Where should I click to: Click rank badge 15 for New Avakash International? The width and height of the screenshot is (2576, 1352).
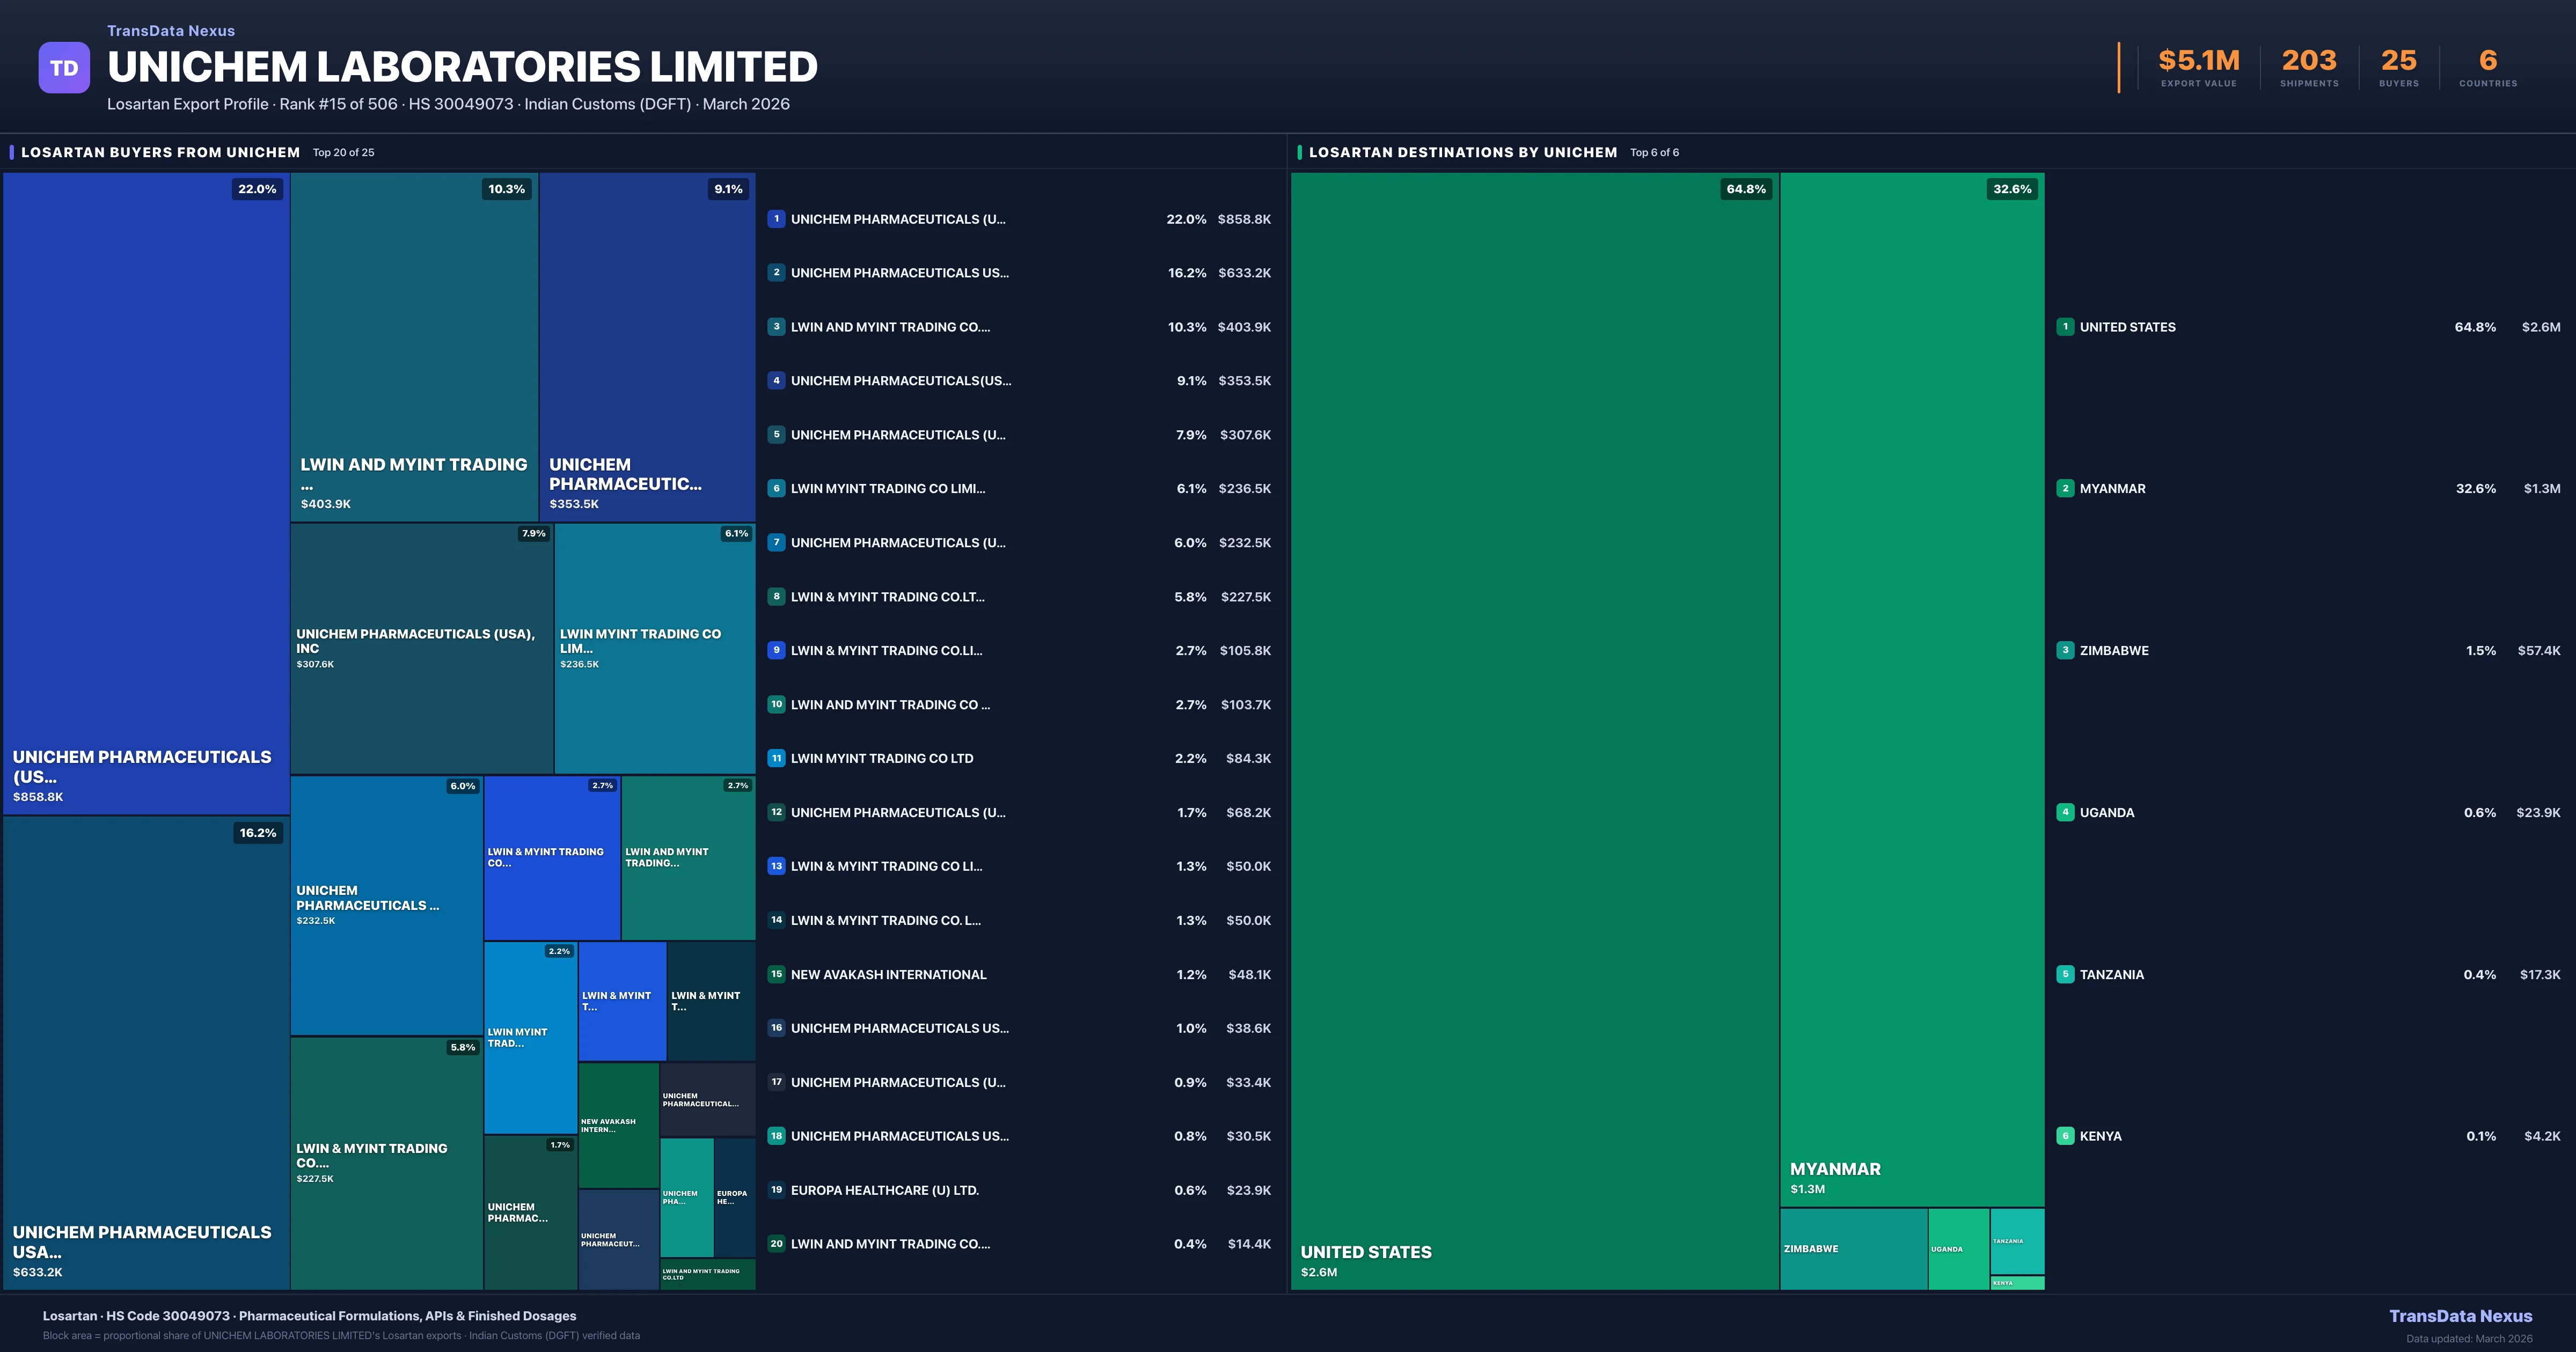pyautogui.click(x=776, y=974)
